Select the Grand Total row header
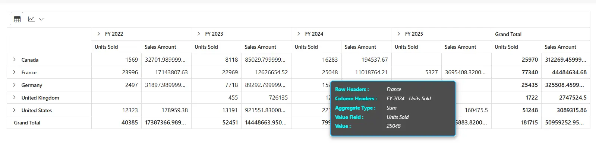The height and width of the screenshot is (146, 596). (49, 123)
